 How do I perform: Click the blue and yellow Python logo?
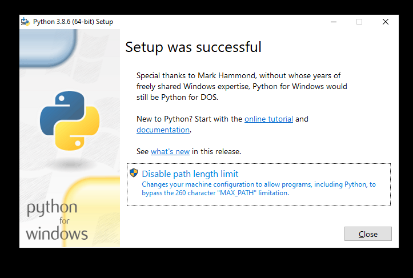pos(70,120)
